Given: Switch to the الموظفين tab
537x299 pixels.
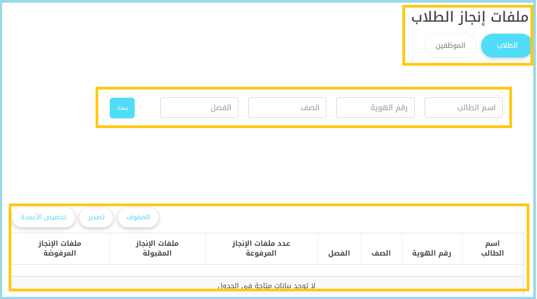Looking at the screenshot, I should [450, 46].
